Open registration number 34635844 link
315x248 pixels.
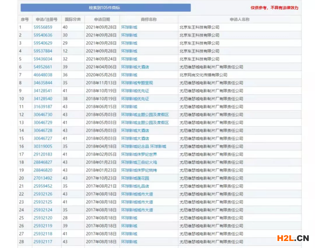point(43,83)
